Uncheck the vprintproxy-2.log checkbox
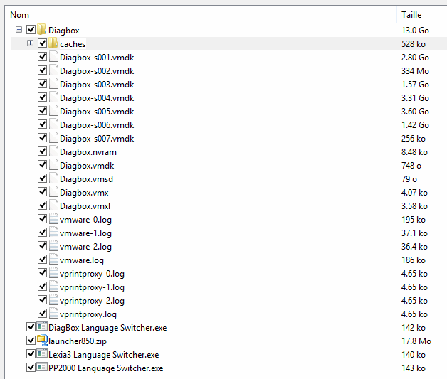The image size is (447, 379). 42,300
